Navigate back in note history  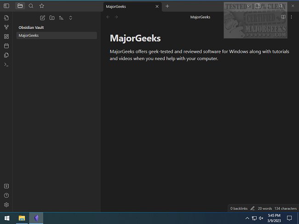point(108,17)
